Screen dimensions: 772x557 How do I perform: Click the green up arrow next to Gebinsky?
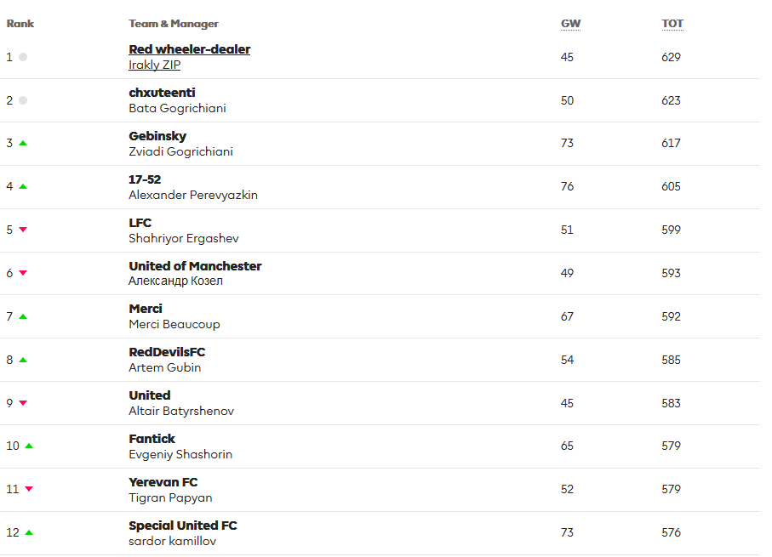[x=23, y=144]
